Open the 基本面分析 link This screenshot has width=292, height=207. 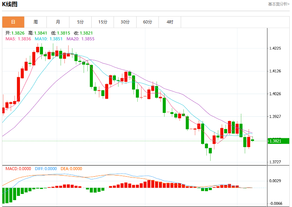point(279,4)
